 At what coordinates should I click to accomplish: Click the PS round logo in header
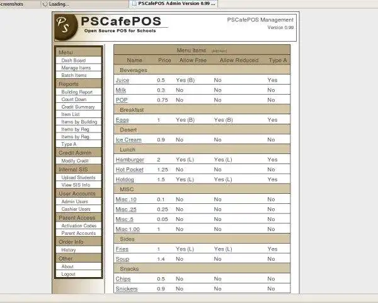coord(66,27)
